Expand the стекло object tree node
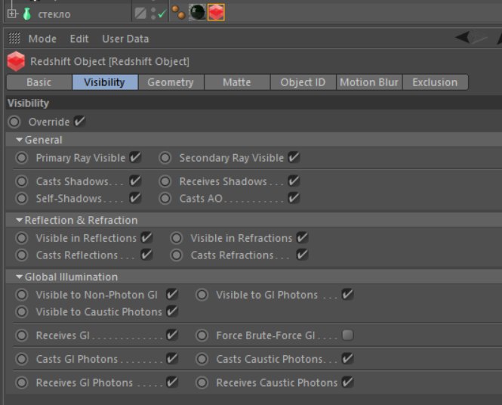This screenshot has height=405, width=502. point(12,14)
